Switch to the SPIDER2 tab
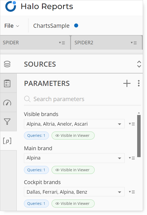Screen dimensions: 147x215 click(x=106, y=43)
